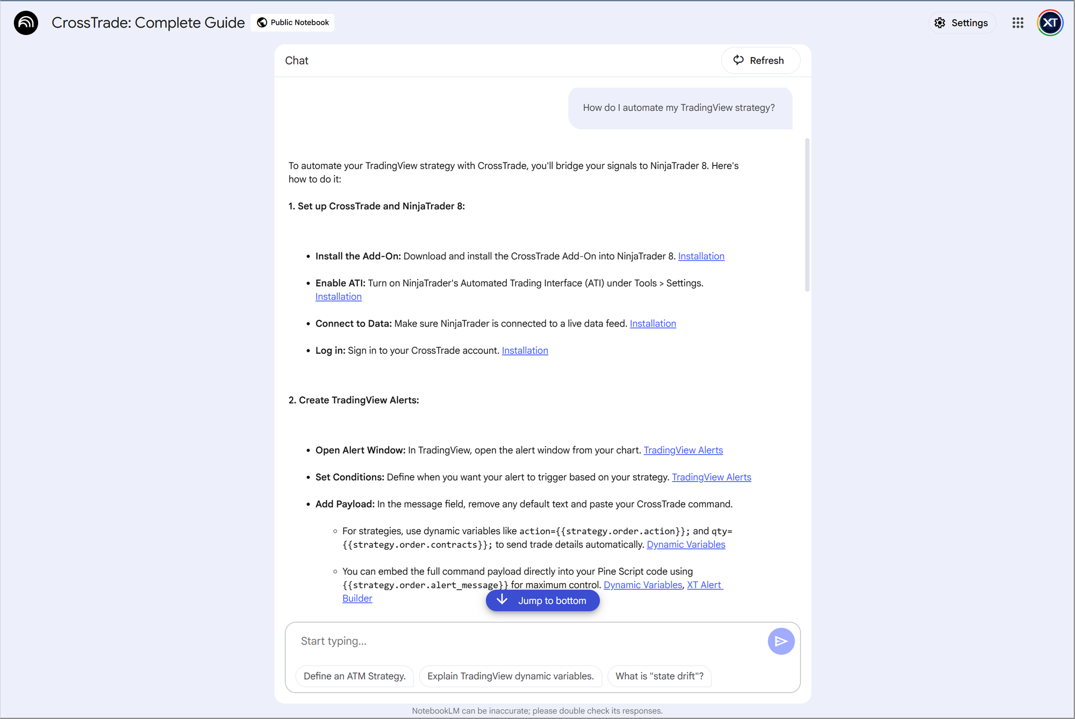Click heading 2. Create TradingView Alerts
1075x719 pixels.
pyautogui.click(x=354, y=400)
